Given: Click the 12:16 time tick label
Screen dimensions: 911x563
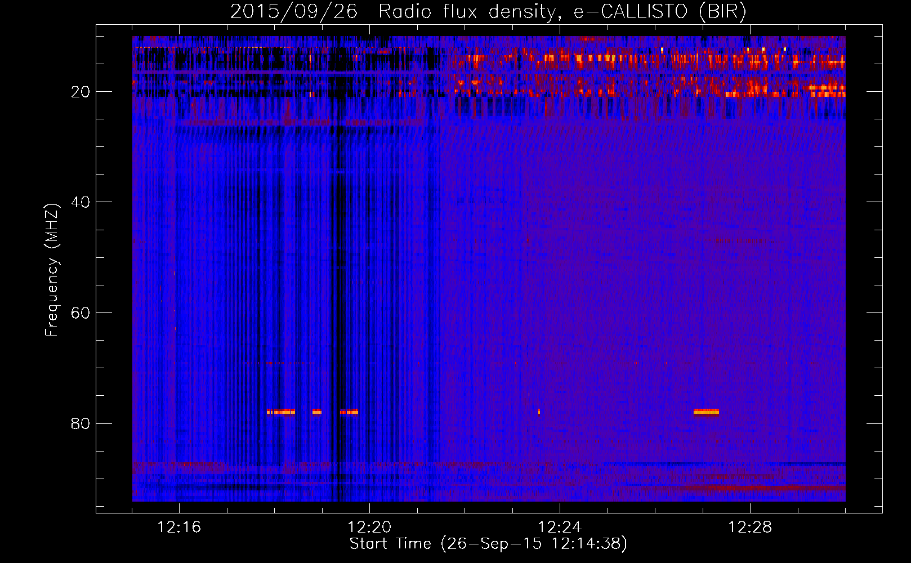Looking at the screenshot, I should tap(179, 528).
